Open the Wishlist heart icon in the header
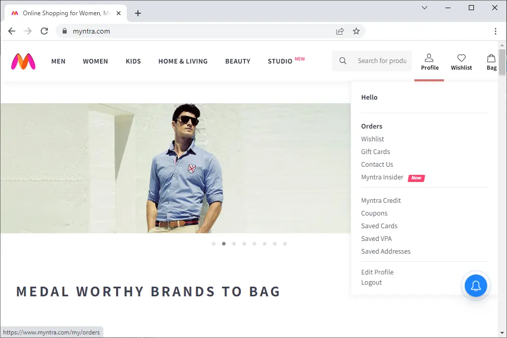507x338 pixels. [461, 62]
